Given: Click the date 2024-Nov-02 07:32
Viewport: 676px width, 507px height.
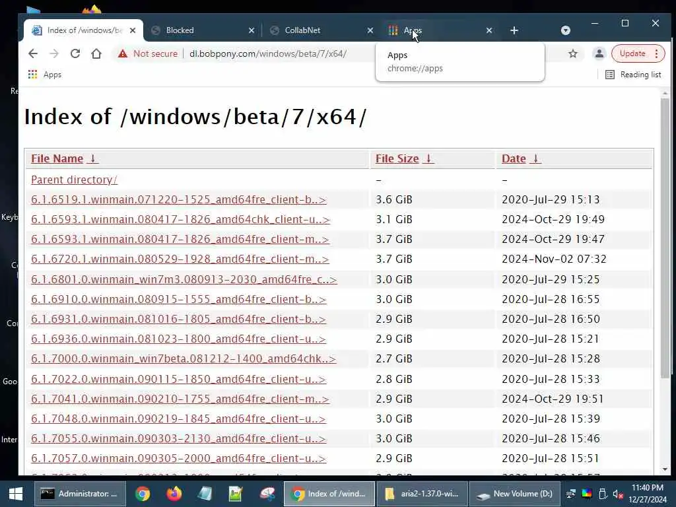Looking at the screenshot, I should point(554,259).
